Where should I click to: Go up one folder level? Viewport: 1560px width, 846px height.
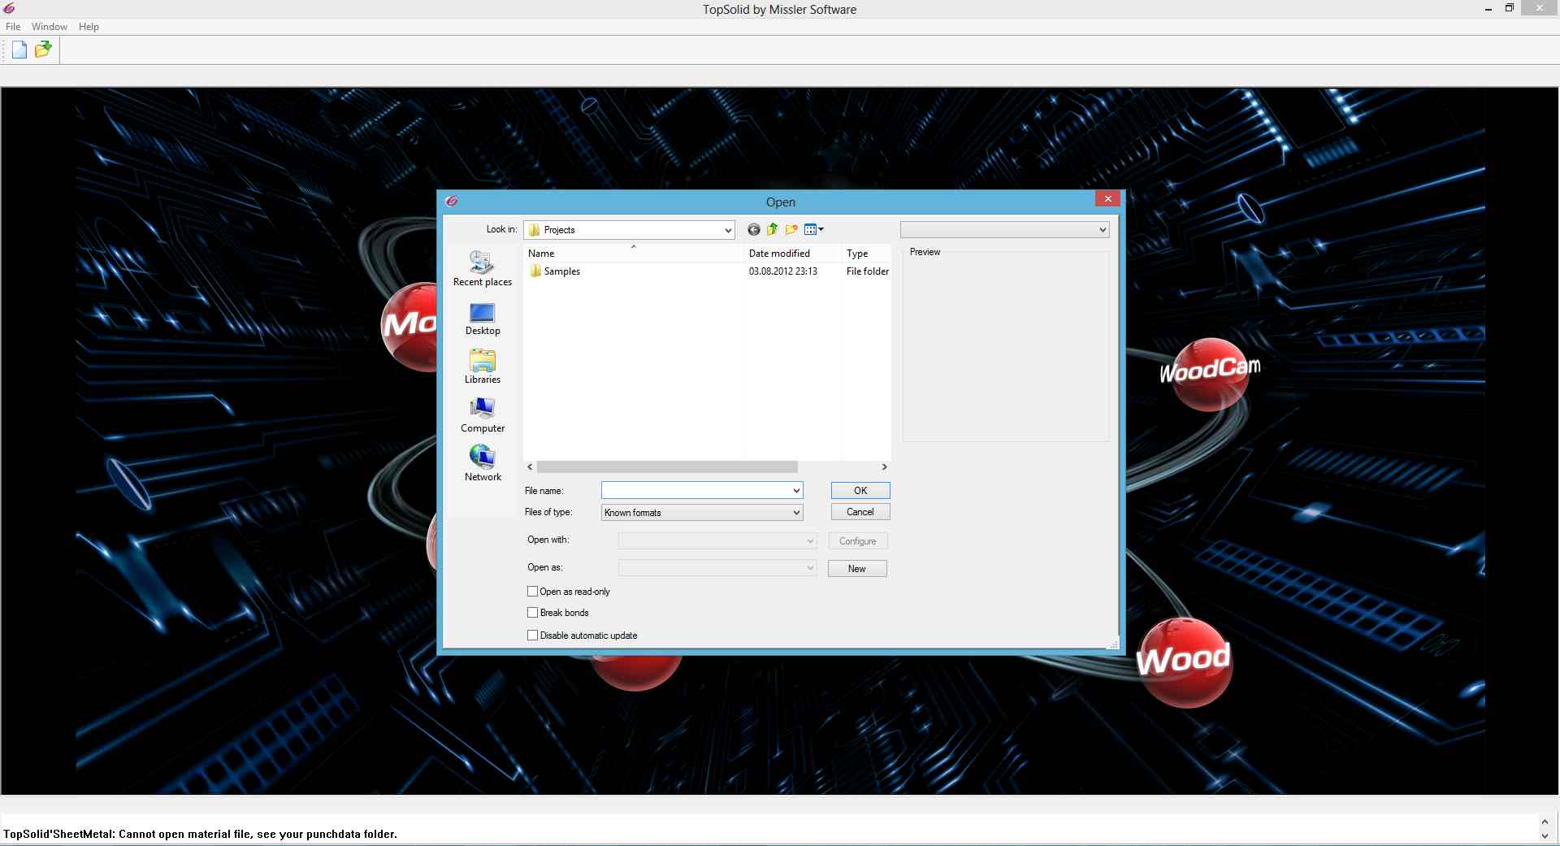[773, 230]
